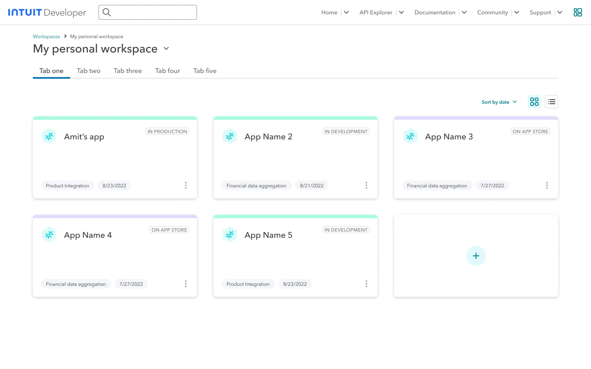This screenshot has width=591, height=369.
Task: Click the App Name 2 hexagon icon
Action: point(230,137)
